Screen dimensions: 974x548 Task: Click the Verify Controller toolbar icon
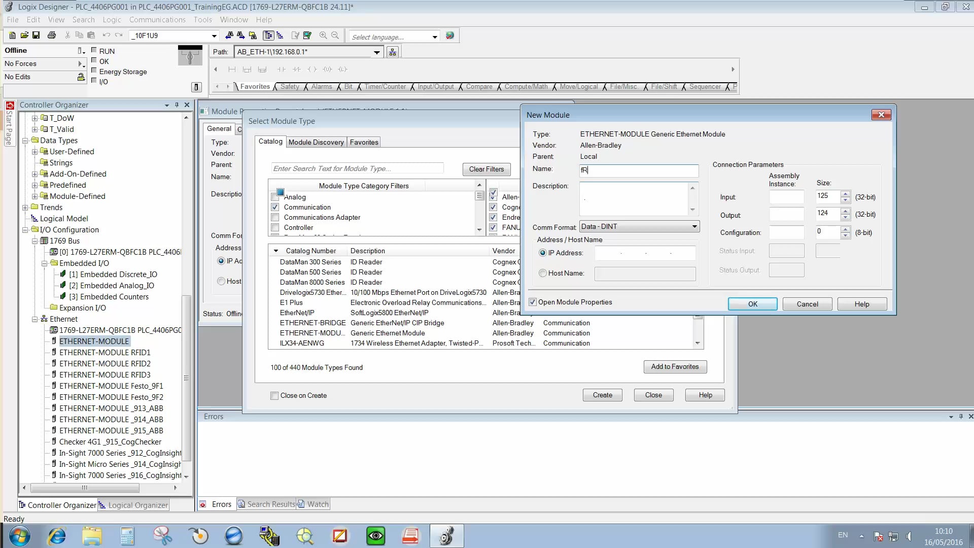tap(307, 36)
